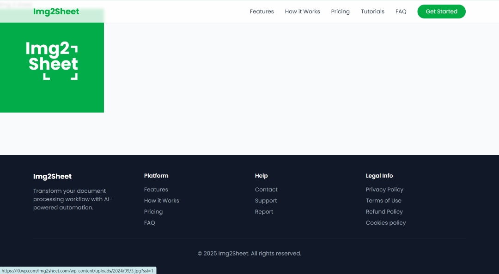This screenshot has height=274, width=499.
Task: Click the Help footer heading
Action: point(261,176)
